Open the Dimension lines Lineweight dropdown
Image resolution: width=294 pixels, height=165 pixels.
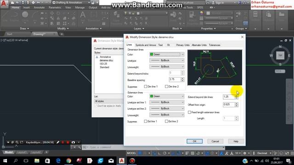(x=167, y=66)
